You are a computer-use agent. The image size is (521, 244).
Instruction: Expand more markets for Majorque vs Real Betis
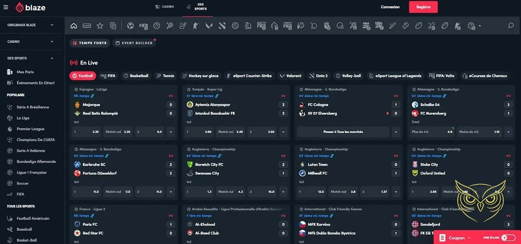[170, 132]
